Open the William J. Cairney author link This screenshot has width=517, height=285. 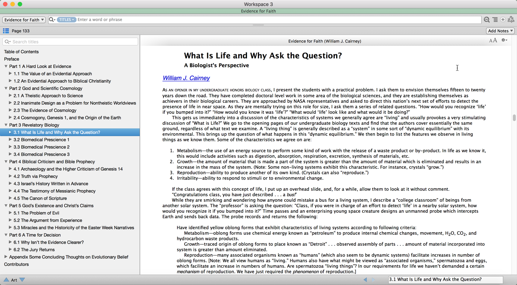[x=186, y=78]
